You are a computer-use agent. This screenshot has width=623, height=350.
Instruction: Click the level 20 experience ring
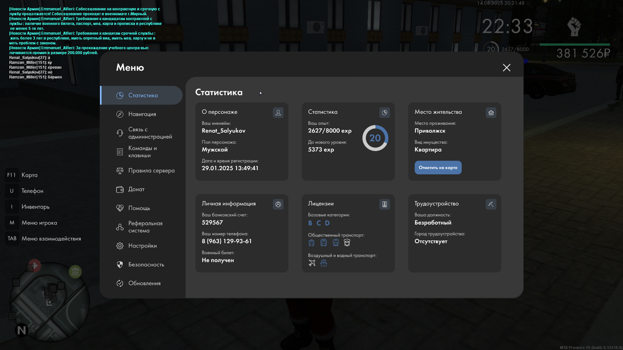[375, 138]
